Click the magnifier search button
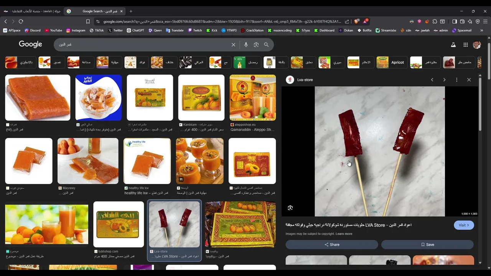Viewport: 491px width, 276px height. click(x=266, y=44)
